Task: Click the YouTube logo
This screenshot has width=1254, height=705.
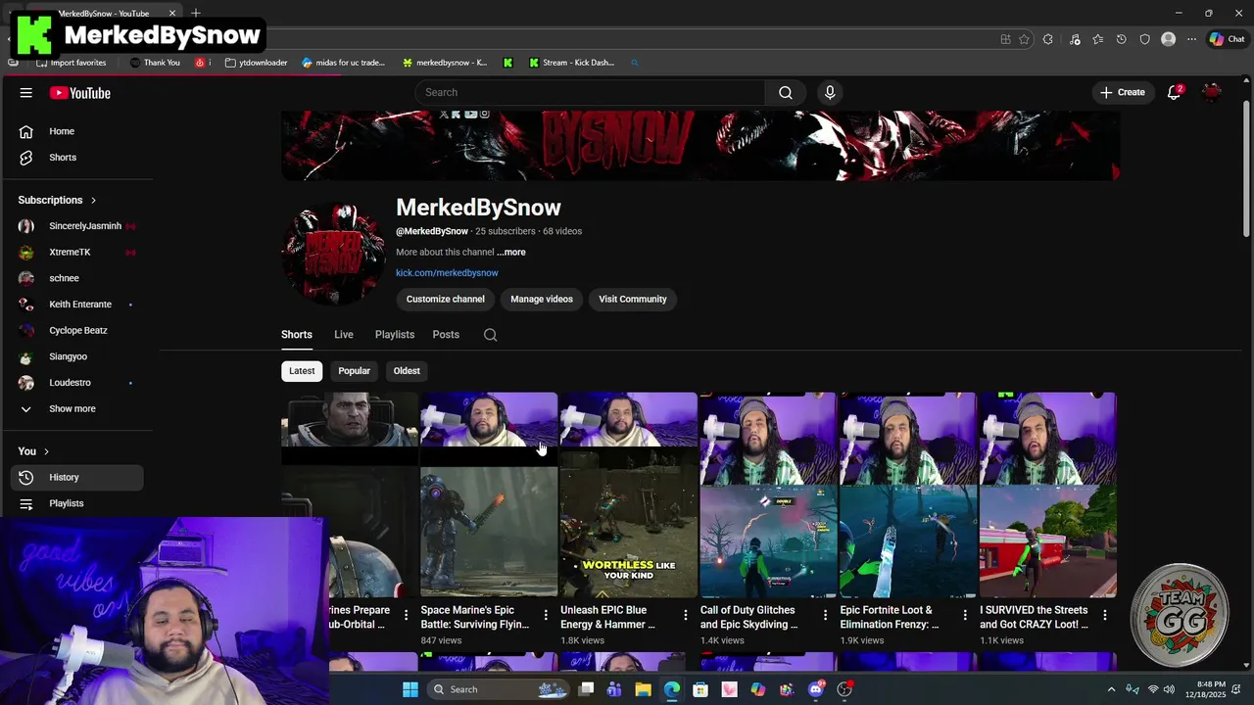Action: (80, 93)
